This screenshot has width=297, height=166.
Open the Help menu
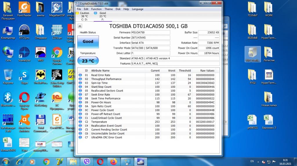pyautogui.click(x=126, y=9)
